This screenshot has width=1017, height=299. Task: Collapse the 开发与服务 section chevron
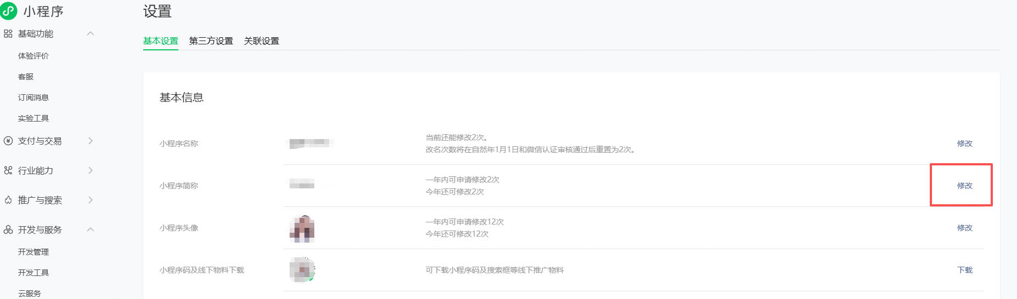(x=91, y=229)
